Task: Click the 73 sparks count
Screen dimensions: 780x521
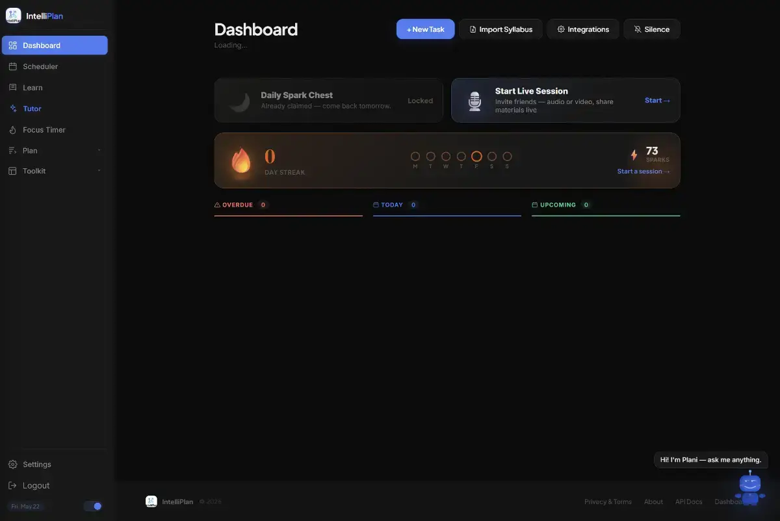Action: click(x=652, y=151)
